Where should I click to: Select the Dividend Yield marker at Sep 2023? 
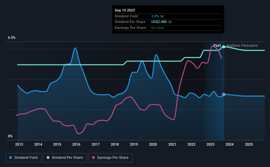pos(224,94)
